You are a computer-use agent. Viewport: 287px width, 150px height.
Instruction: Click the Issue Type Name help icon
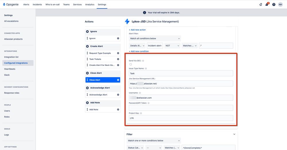coord(146,68)
